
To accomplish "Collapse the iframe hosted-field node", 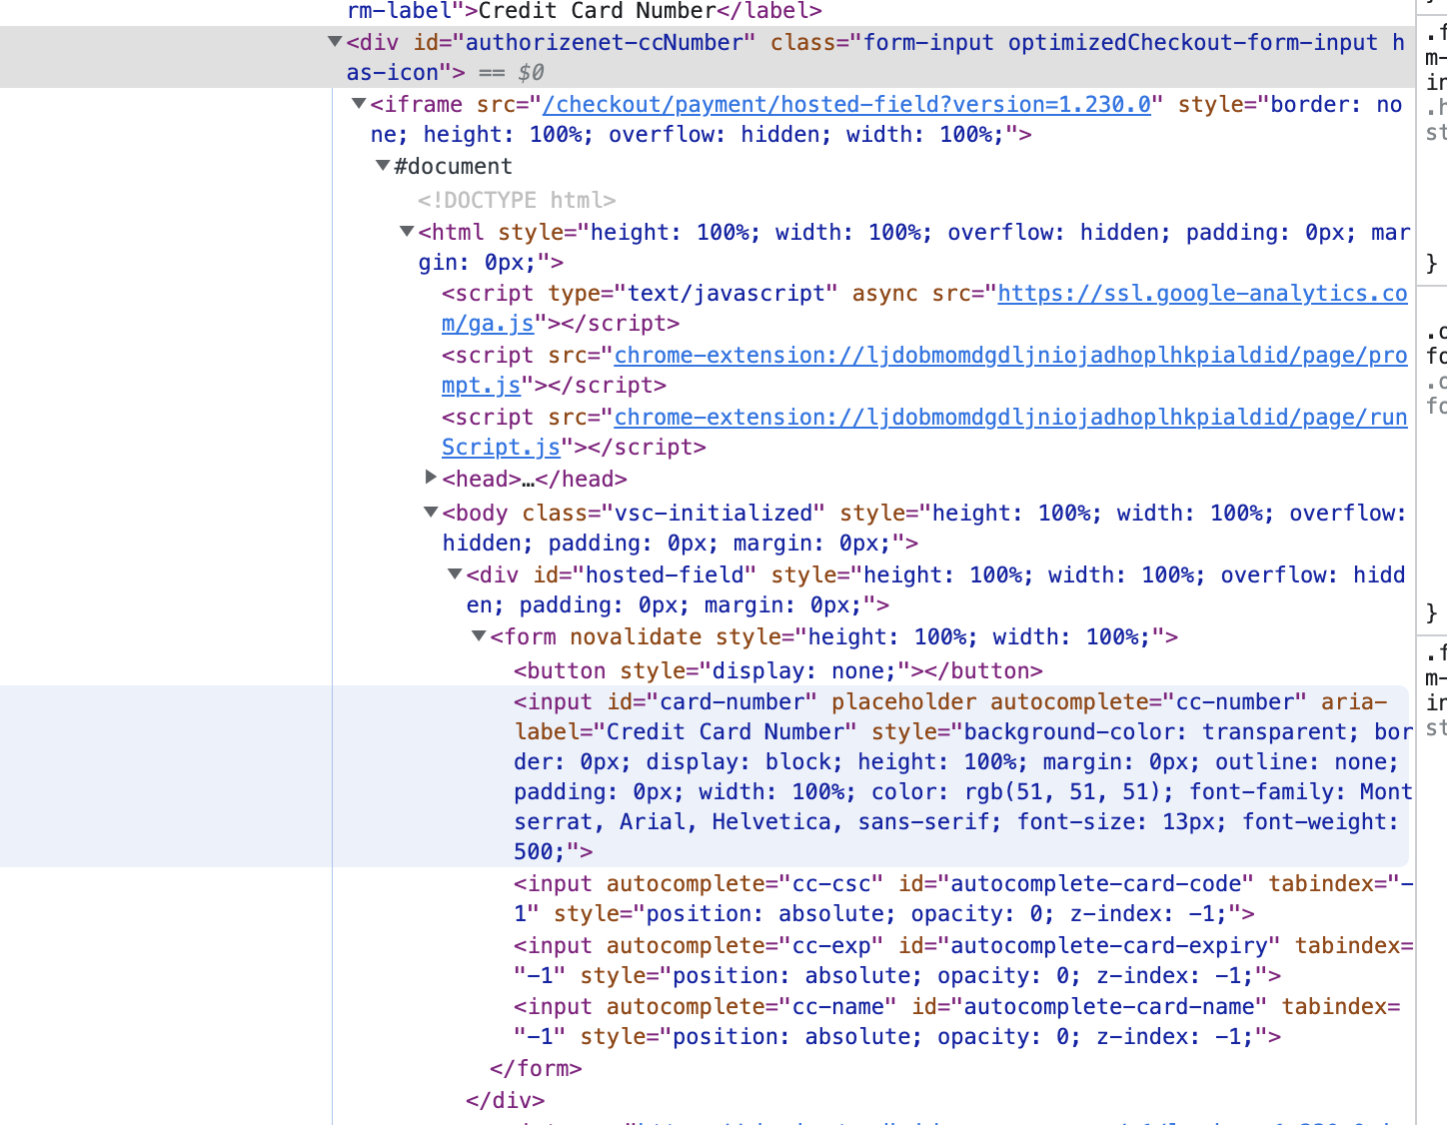I will [x=359, y=104].
